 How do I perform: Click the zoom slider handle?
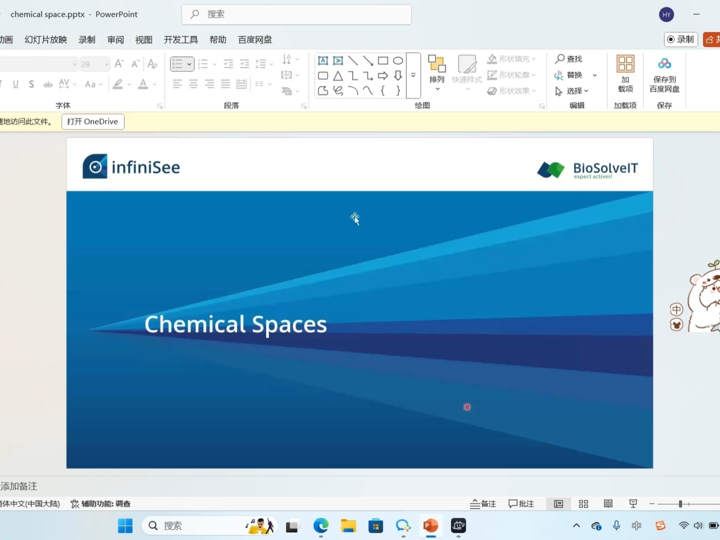pos(680,504)
